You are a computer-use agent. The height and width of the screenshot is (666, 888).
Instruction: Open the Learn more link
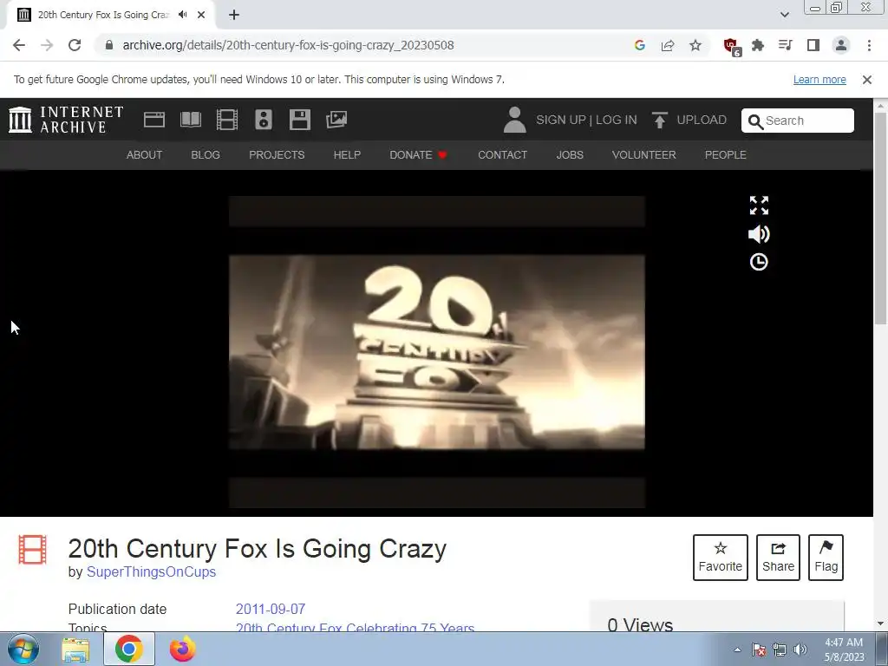[x=819, y=79]
